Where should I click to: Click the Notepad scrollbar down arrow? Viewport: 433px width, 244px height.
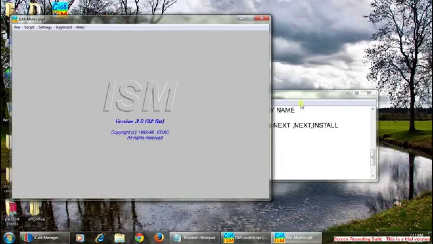coord(373,176)
